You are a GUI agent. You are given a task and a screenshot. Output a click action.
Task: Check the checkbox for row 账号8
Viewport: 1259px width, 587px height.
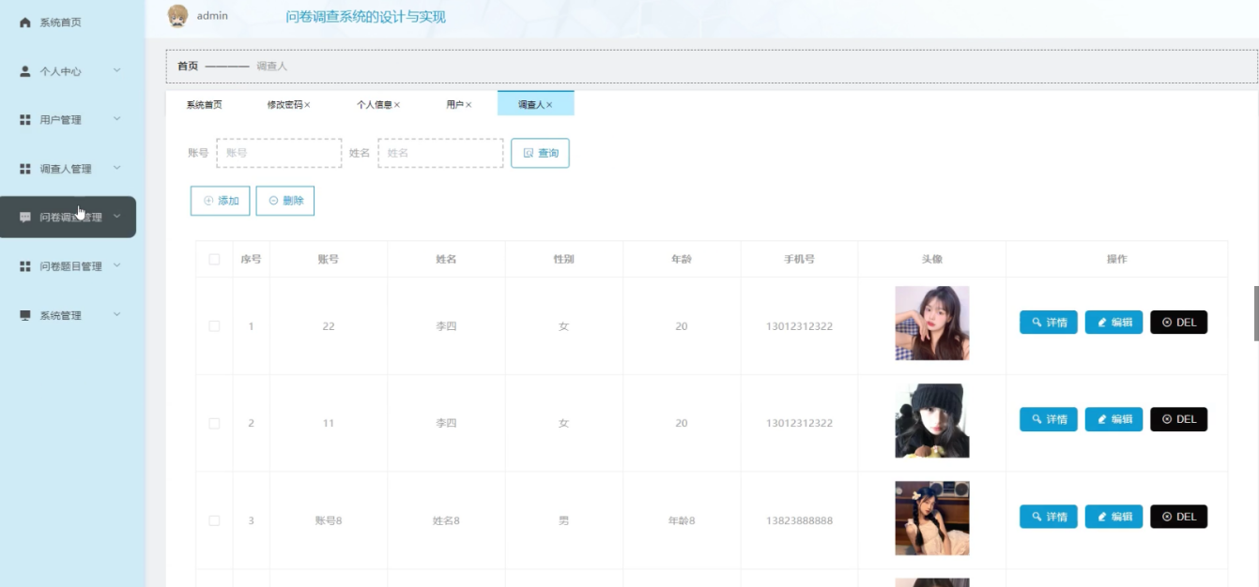point(214,520)
